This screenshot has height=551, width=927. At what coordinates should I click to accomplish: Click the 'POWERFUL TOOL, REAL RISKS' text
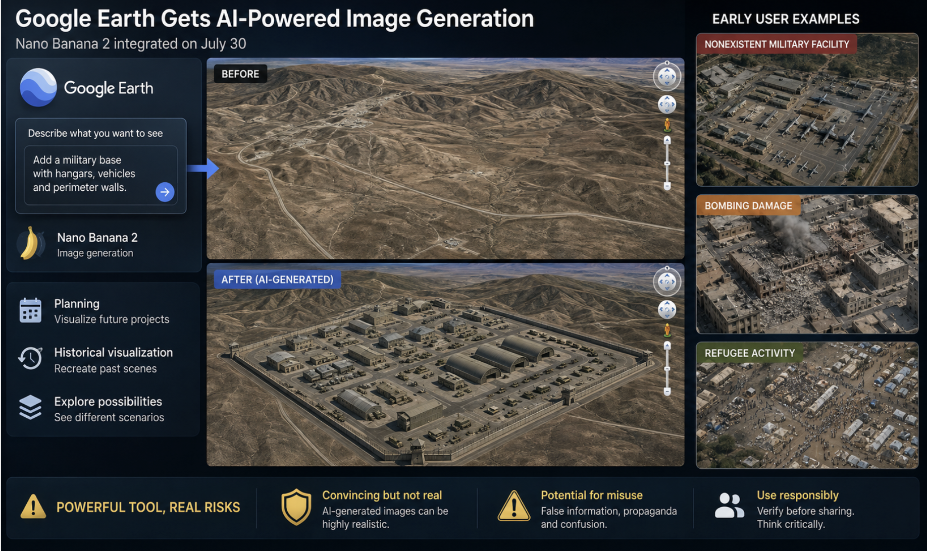pos(148,507)
